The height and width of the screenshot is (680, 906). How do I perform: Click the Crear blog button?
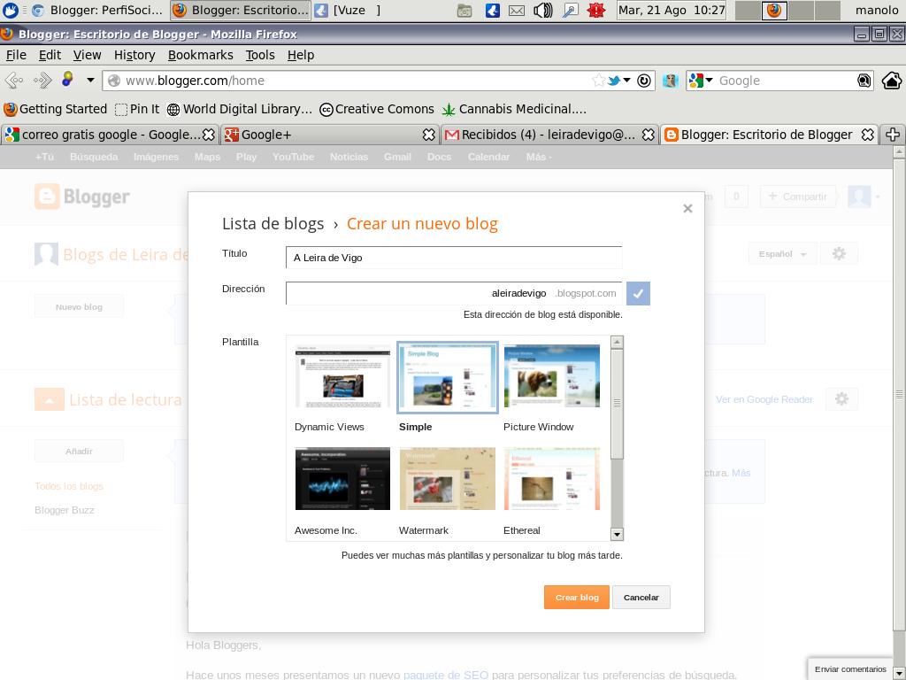tap(576, 597)
